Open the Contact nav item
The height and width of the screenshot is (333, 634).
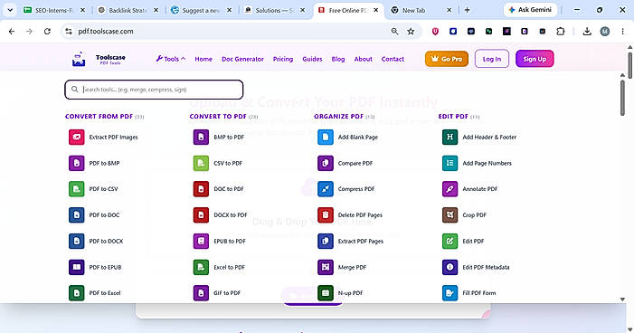coord(393,59)
